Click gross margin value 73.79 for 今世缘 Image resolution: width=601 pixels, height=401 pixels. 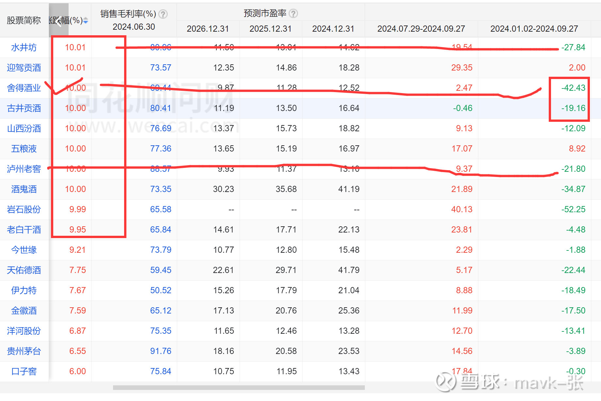coord(161,250)
